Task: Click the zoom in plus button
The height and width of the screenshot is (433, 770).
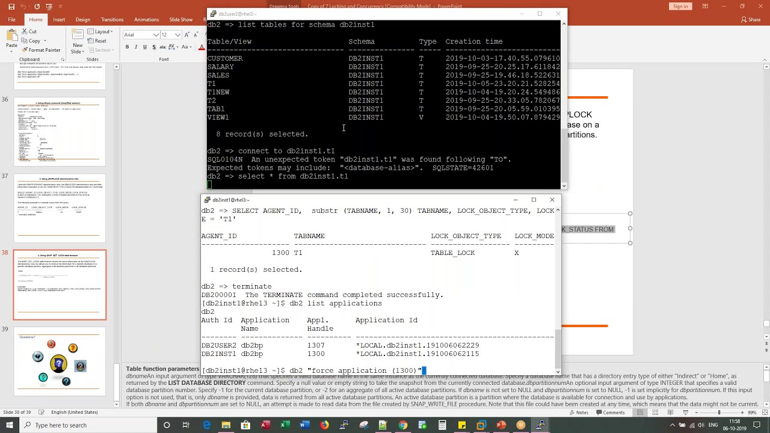Action: 742,413
